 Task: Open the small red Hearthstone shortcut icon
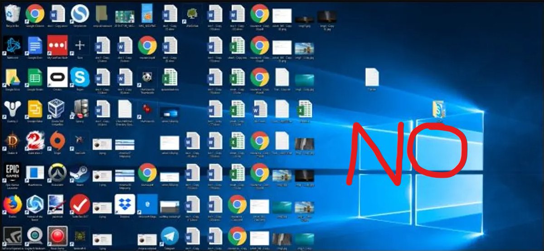147,109
